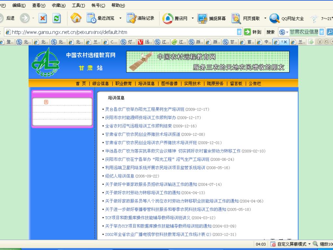Open 图书音像 in the navigation bar
This screenshot has height=250, width=333.
coord(169,84)
